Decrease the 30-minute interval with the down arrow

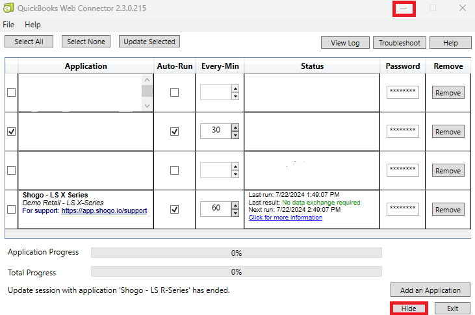point(235,135)
